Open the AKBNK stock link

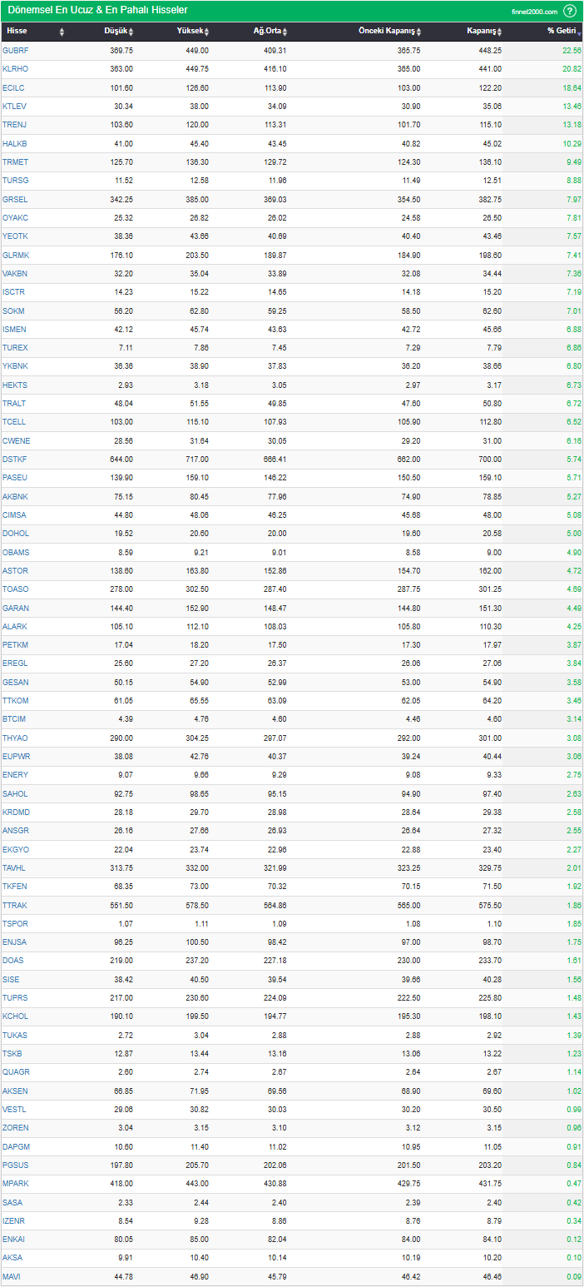point(15,496)
